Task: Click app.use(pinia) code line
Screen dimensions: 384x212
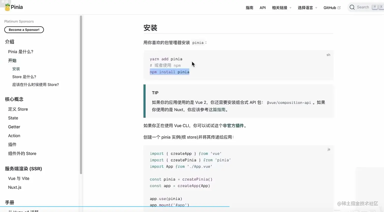Action: tap(166, 199)
